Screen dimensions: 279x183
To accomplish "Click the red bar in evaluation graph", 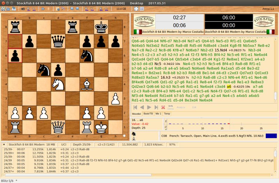I will (229, 124).
